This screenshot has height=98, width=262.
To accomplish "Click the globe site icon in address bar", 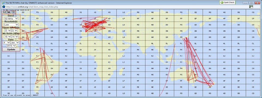I will (x=3, y=7).
